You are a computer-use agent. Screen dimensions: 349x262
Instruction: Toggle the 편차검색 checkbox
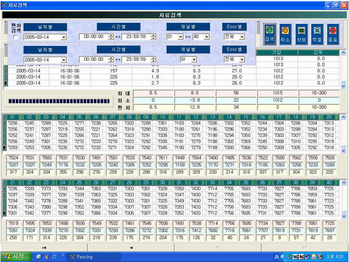point(15,37)
